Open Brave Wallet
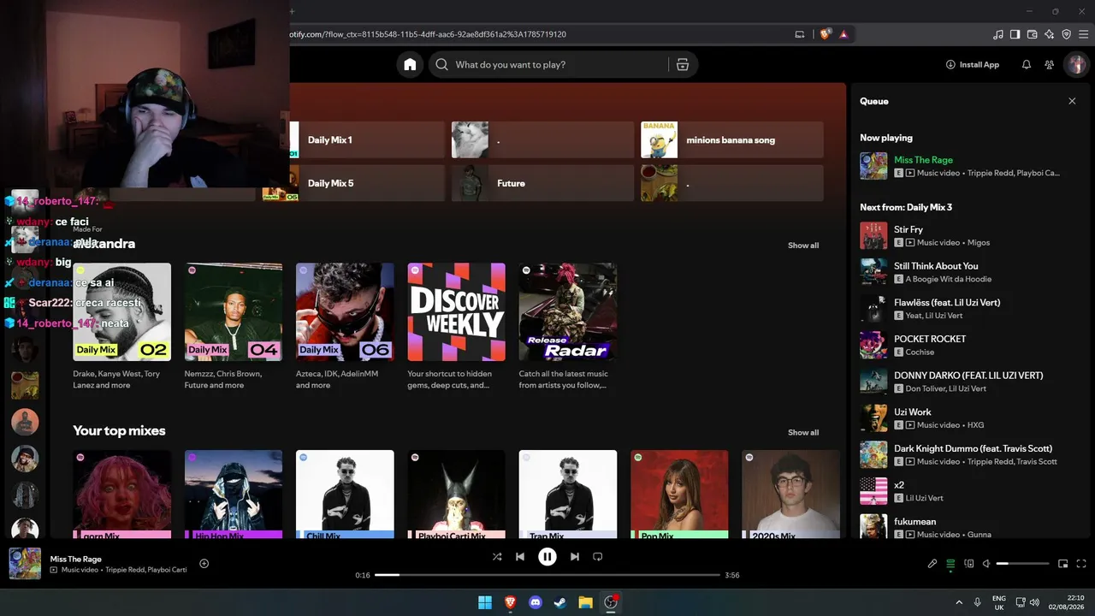 click(1033, 34)
